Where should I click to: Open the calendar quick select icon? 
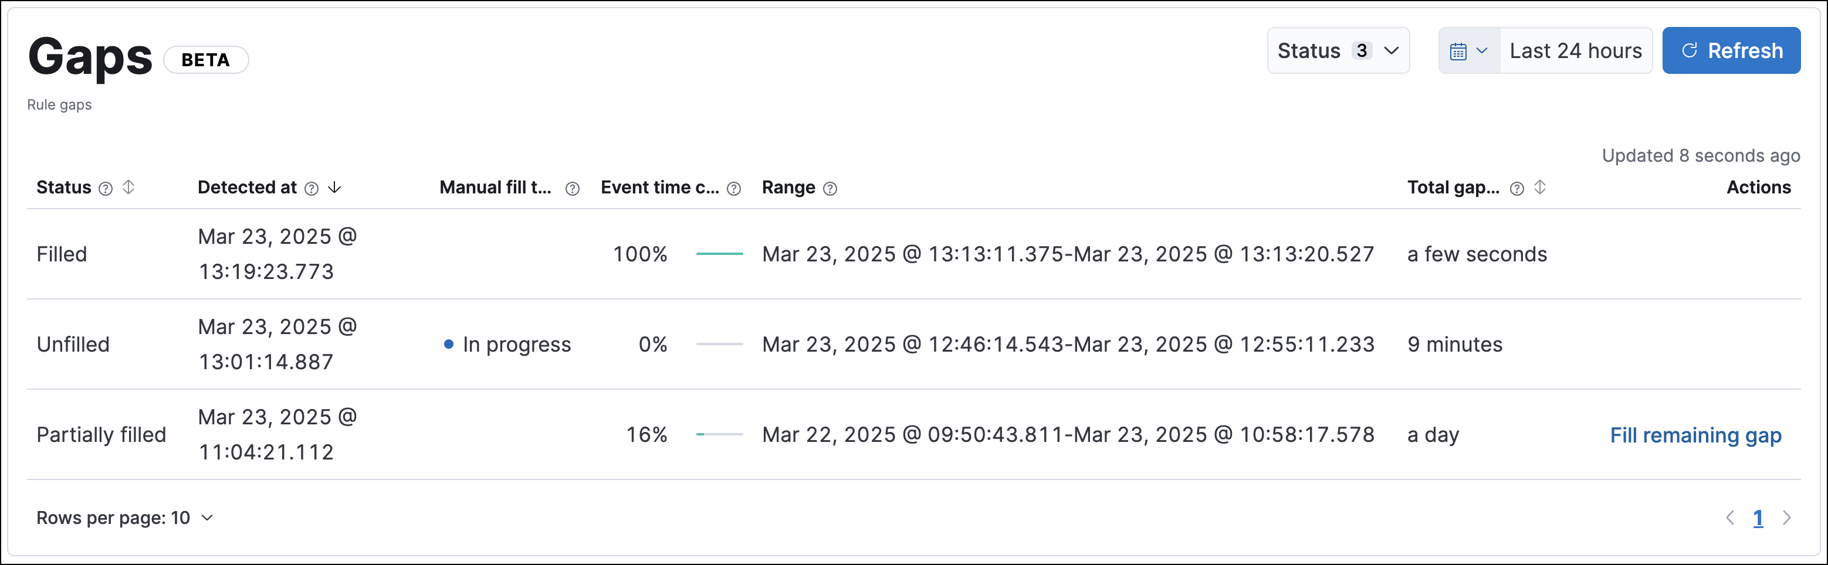[x=1460, y=50]
